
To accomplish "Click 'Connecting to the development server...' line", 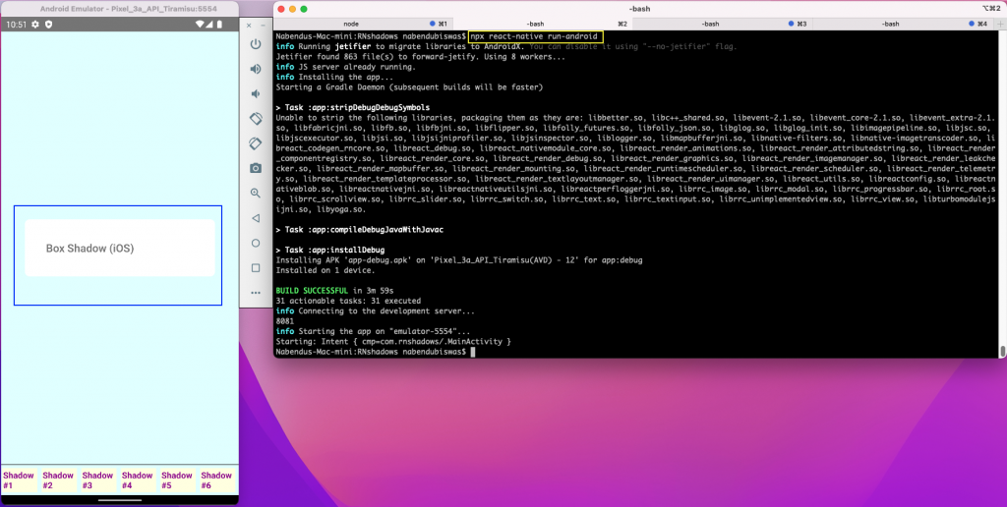I will click(x=375, y=311).
